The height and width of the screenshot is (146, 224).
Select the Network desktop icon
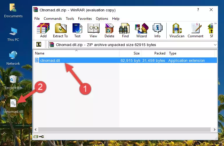13,58
